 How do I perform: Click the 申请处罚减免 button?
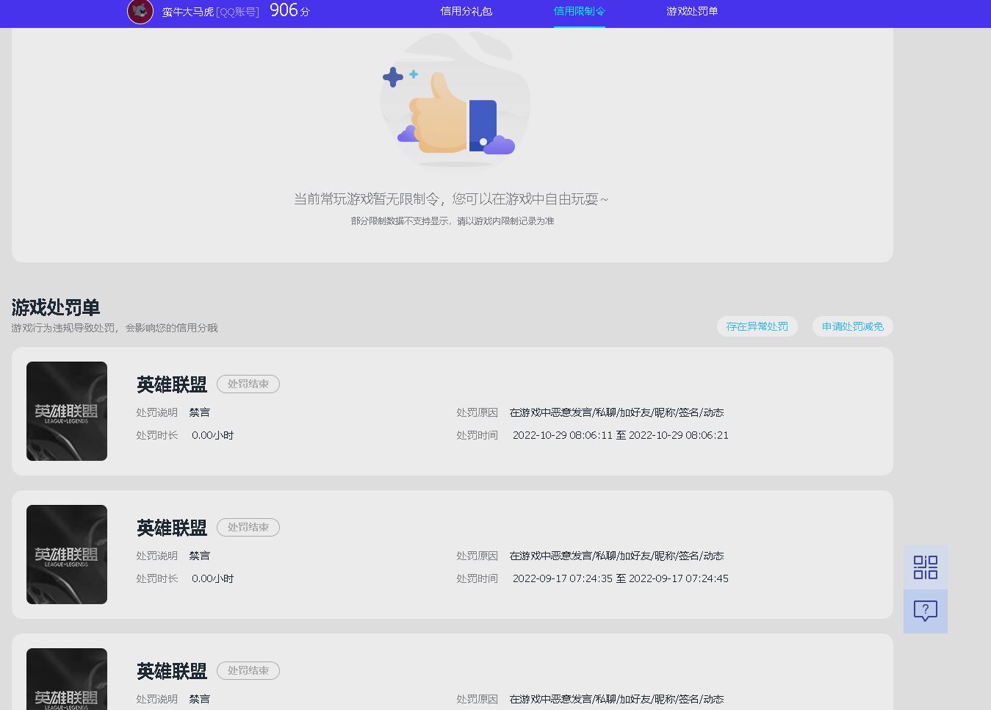pos(852,326)
